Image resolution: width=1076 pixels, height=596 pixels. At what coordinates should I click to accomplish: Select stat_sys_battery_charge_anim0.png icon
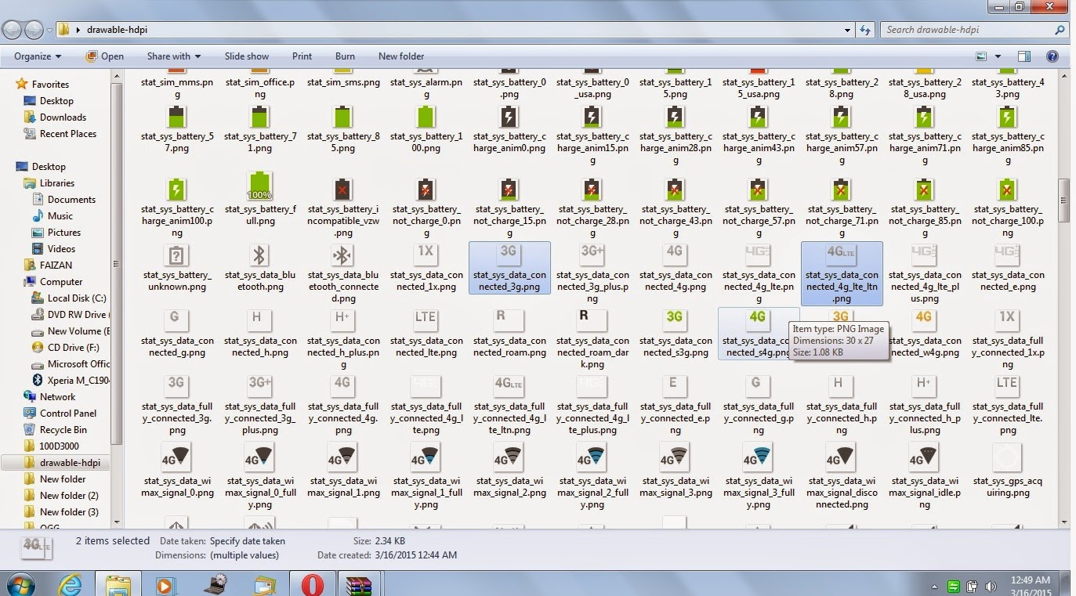click(x=509, y=116)
